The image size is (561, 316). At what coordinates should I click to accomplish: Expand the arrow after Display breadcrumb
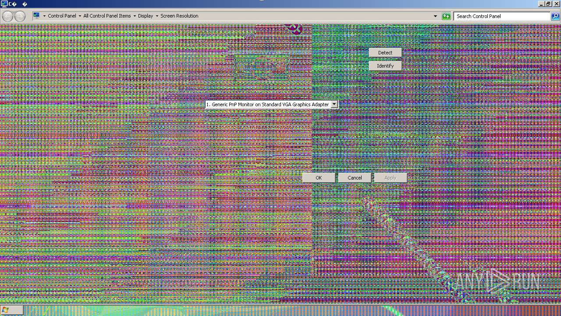click(x=157, y=16)
